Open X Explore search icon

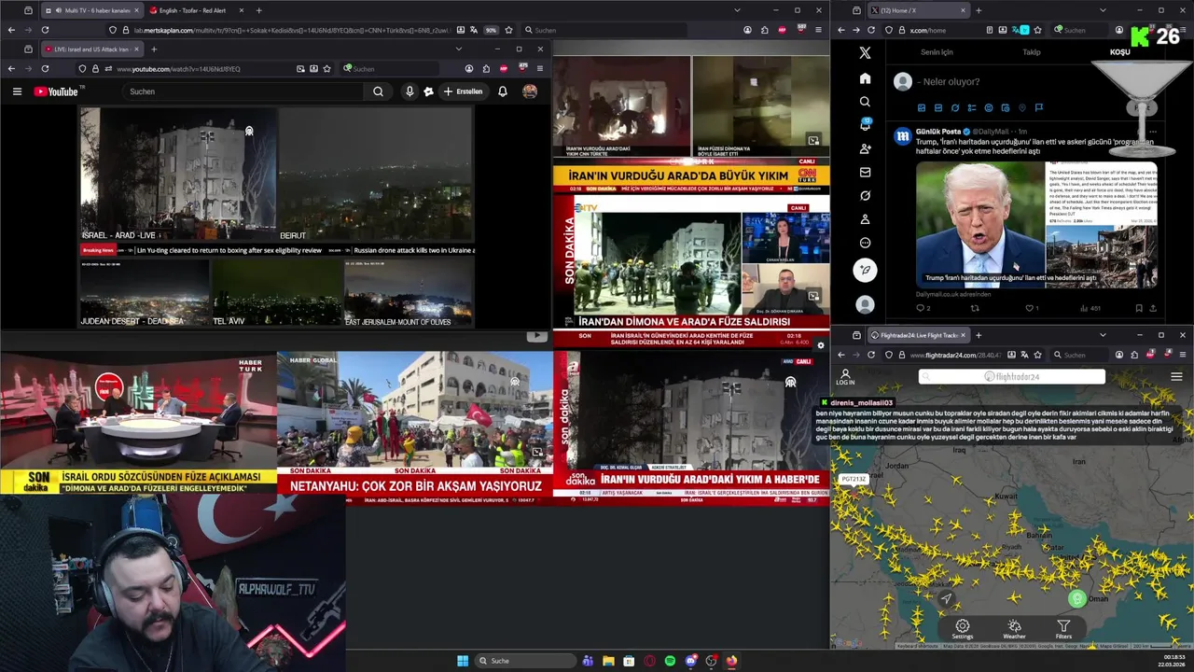(x=865, y=102)
